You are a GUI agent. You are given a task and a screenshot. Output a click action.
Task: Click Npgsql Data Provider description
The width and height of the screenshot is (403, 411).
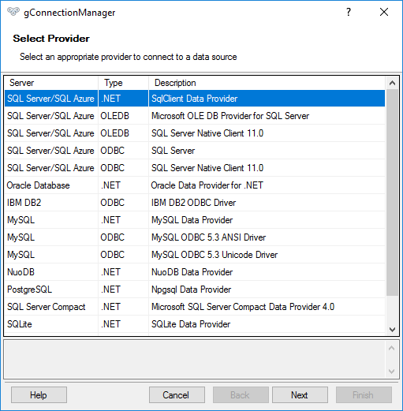point(191,290)
